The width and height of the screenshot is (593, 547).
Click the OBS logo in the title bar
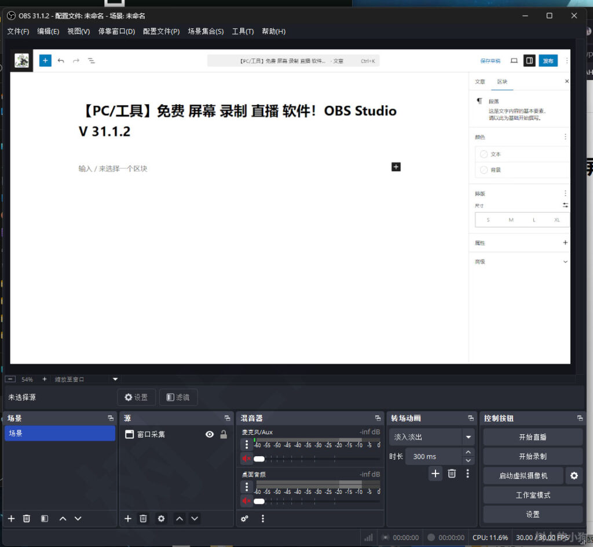click(12, 16)
